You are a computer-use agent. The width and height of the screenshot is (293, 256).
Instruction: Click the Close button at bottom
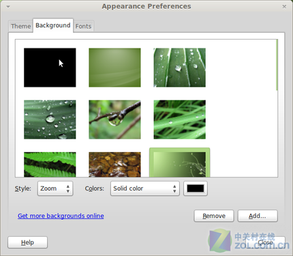coord(265,242)
